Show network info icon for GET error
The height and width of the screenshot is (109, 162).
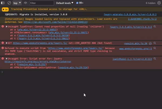point(150,43)
